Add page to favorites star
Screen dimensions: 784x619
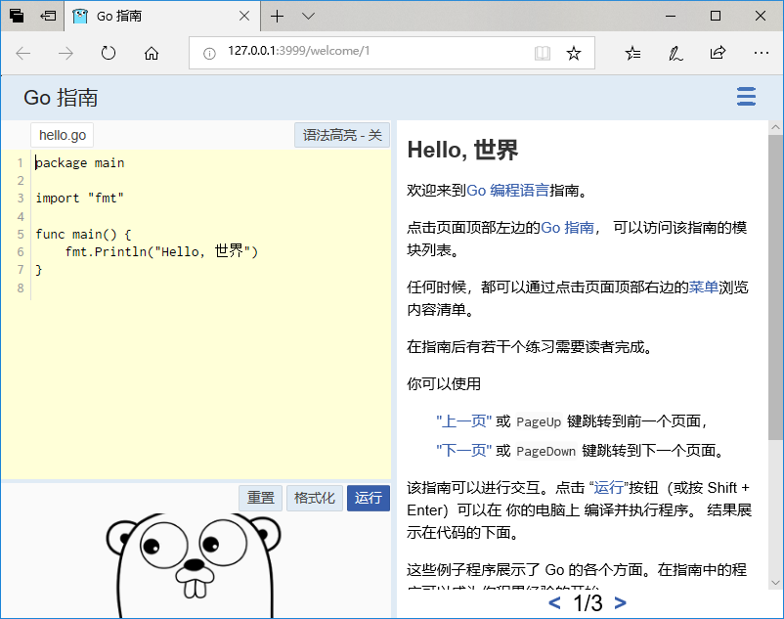[x=574, y=53]
